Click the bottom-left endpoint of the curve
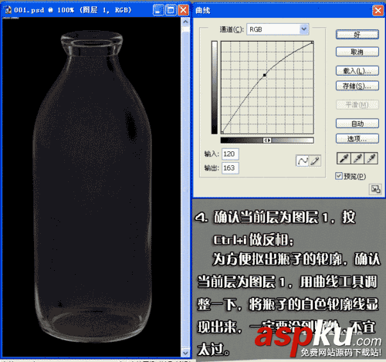The height and width of the screenshot is (362, 386). pyautogui.click(x=222, y=132)
